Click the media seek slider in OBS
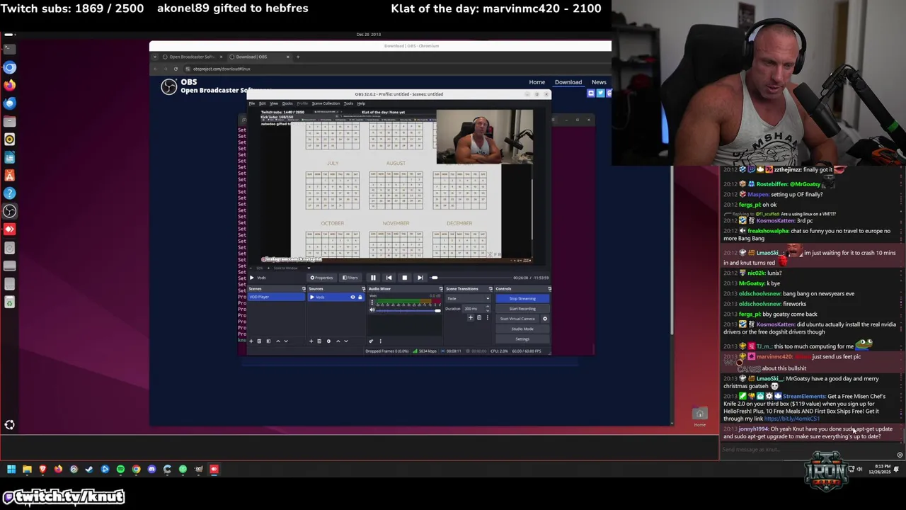Viewport: 906px width, 510px height. point(471,278)
